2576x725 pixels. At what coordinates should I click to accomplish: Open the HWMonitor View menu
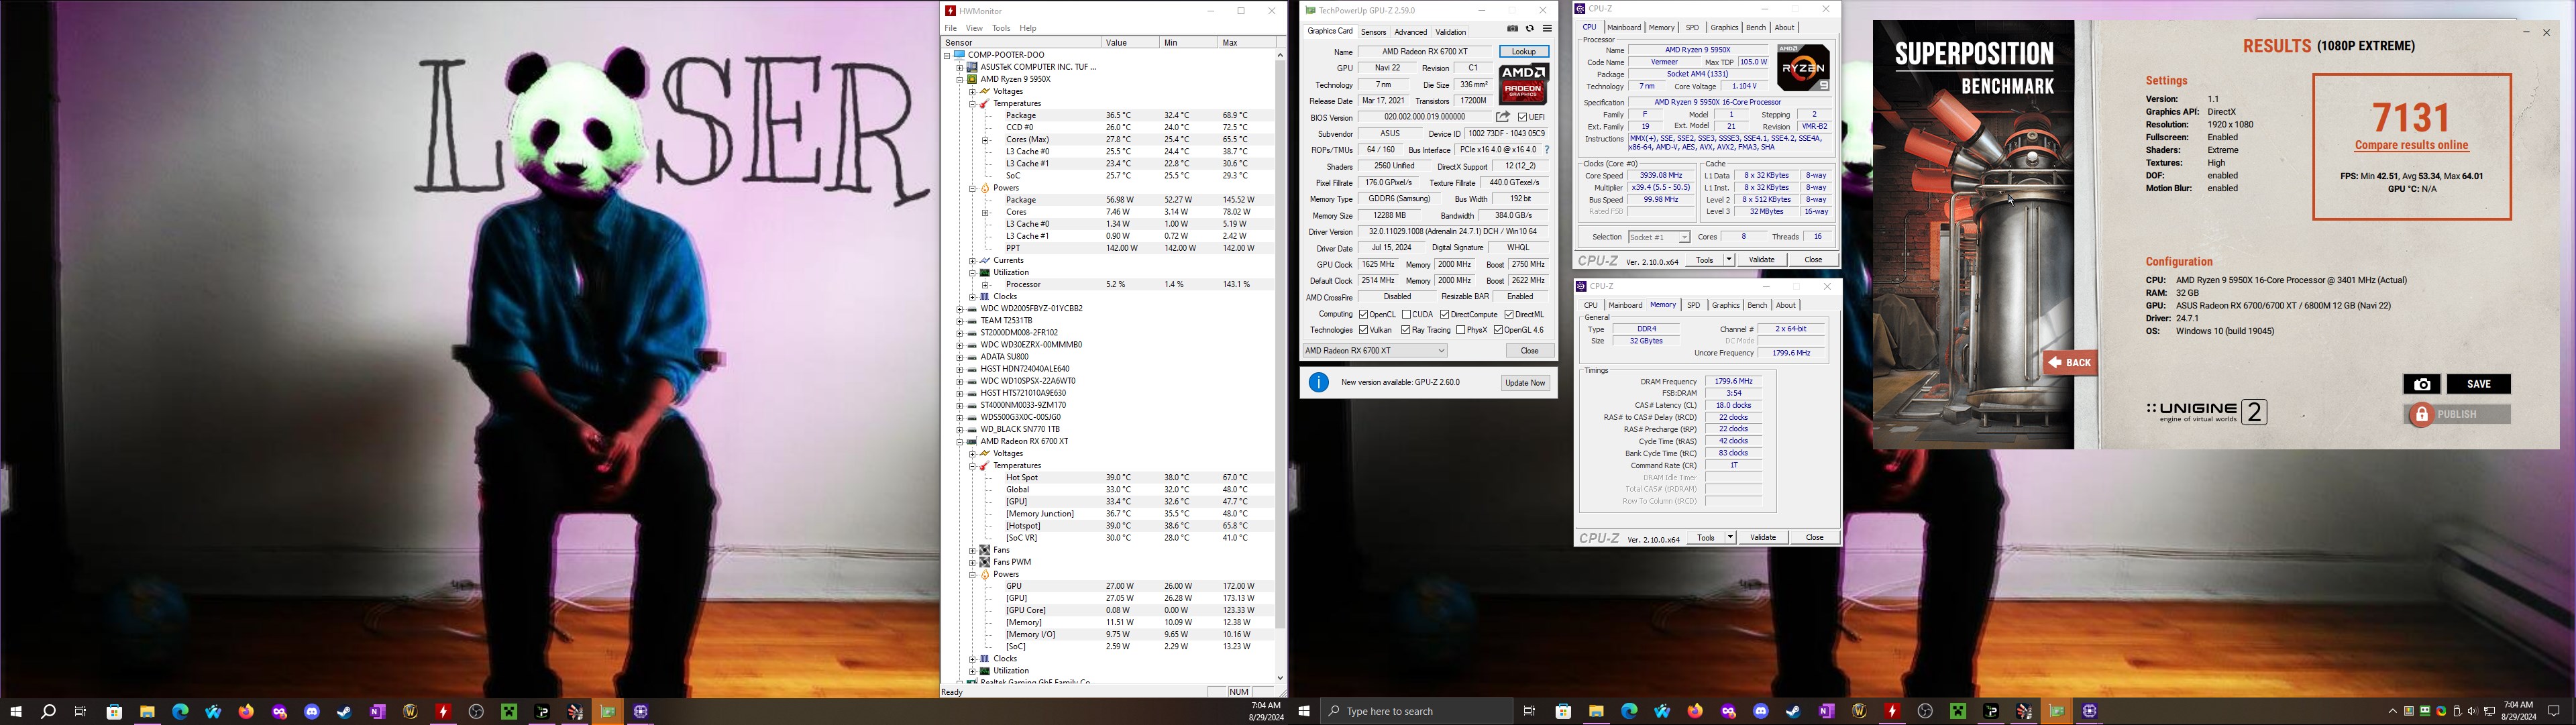click(973, 28)
